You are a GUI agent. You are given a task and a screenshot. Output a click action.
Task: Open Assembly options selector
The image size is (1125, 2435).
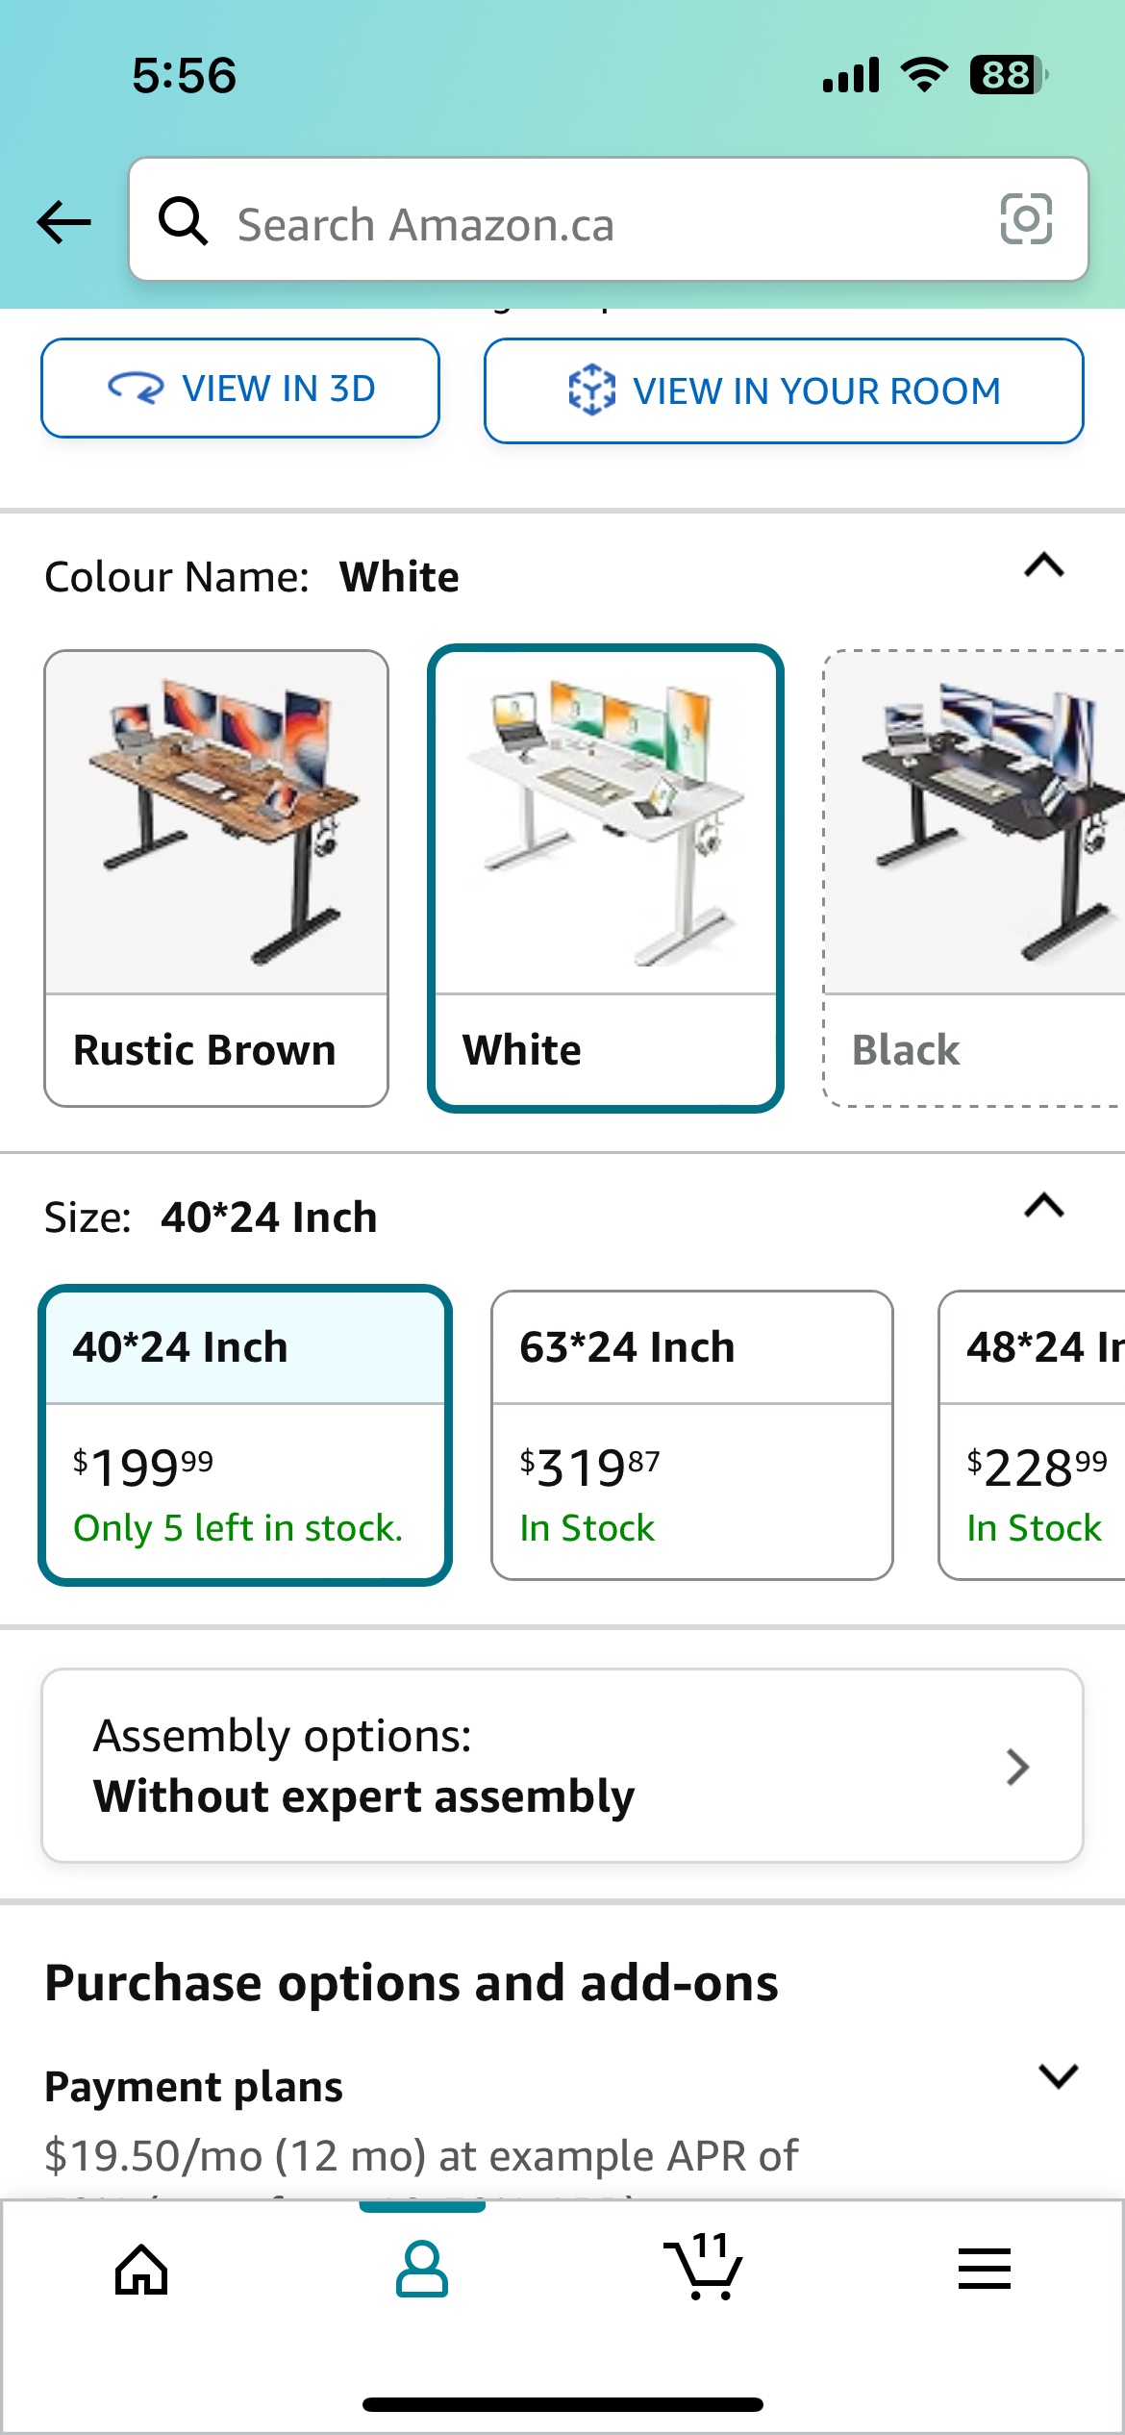point(562,1766)
